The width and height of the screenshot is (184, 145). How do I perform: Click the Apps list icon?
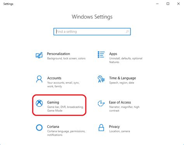(x=101, y=55)
